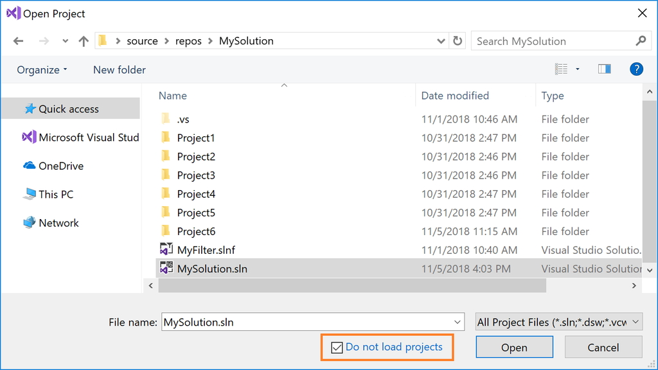Image resolution: width=658 pixels, height=370 pixels.
Task: Navigate back with the left arrow
Action: (x=19, y=41)
